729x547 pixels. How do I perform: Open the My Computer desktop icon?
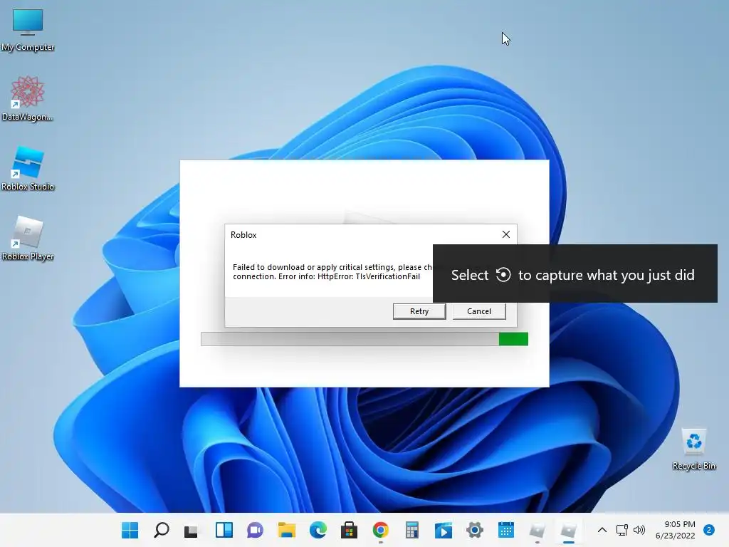click(28, 30)
